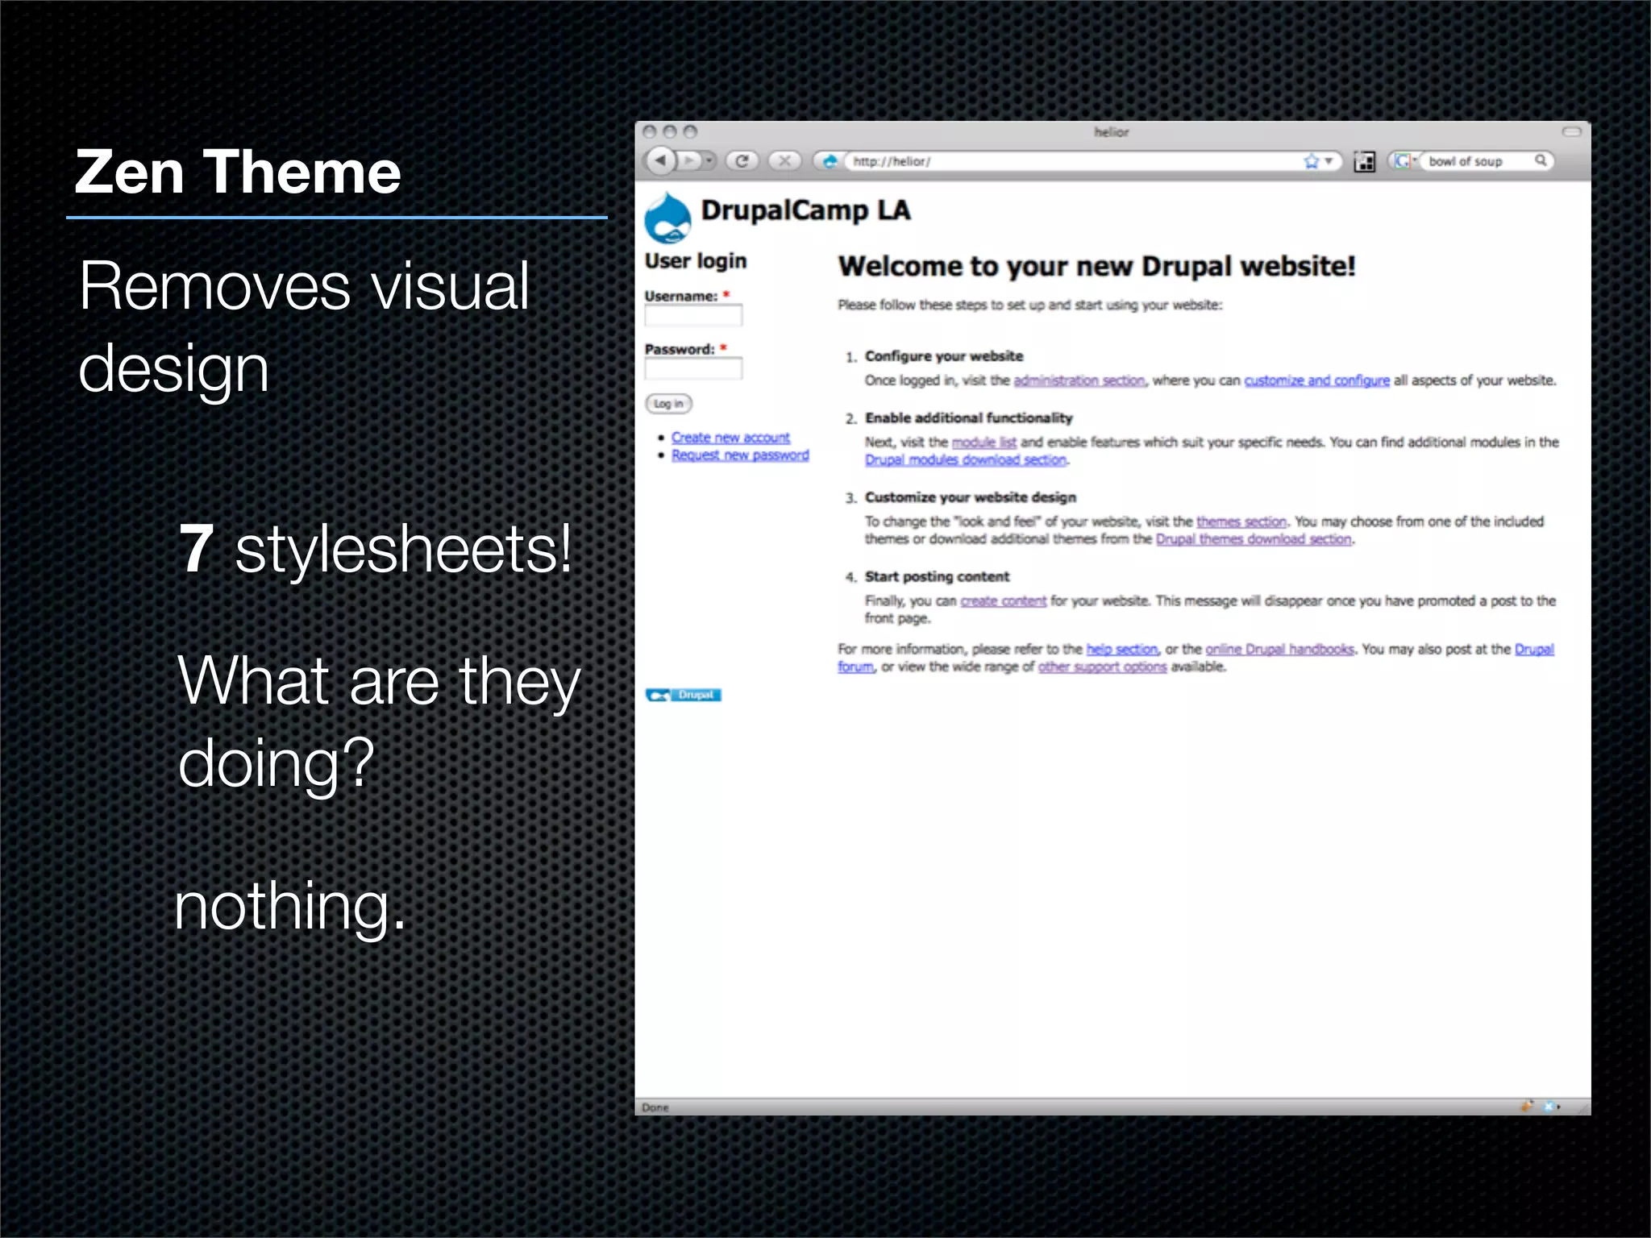
Task: Click the DrupalCamp LA site title
Action: [x=805, y=210]
